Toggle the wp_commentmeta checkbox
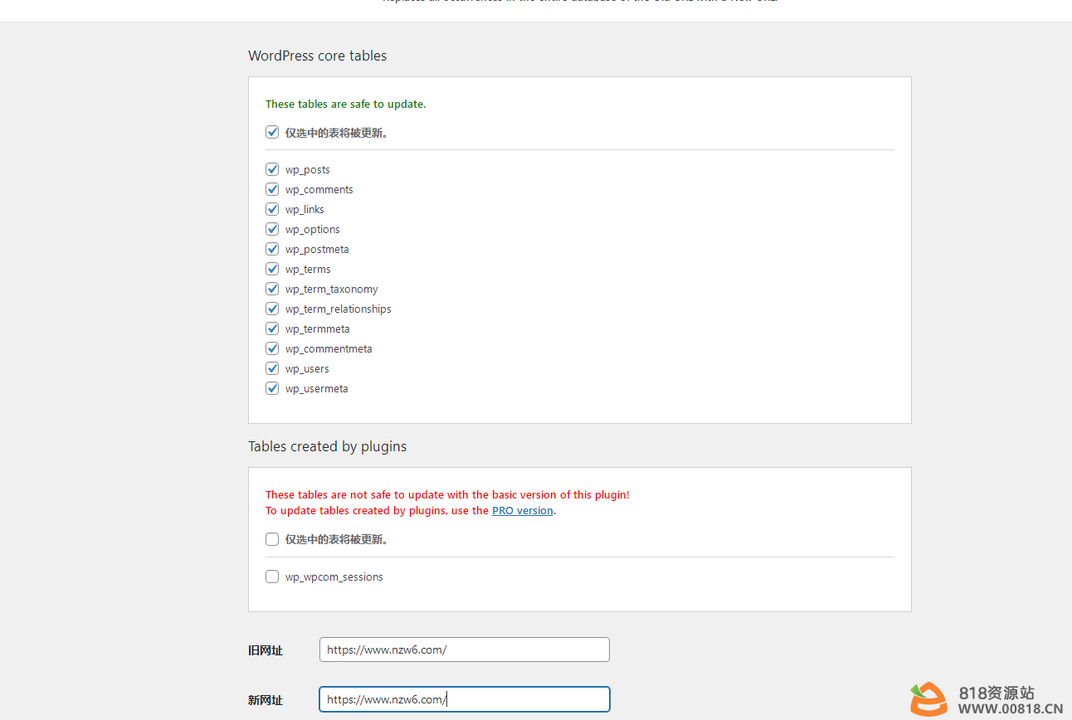The image size is (1072, 720). click(272, 348)
